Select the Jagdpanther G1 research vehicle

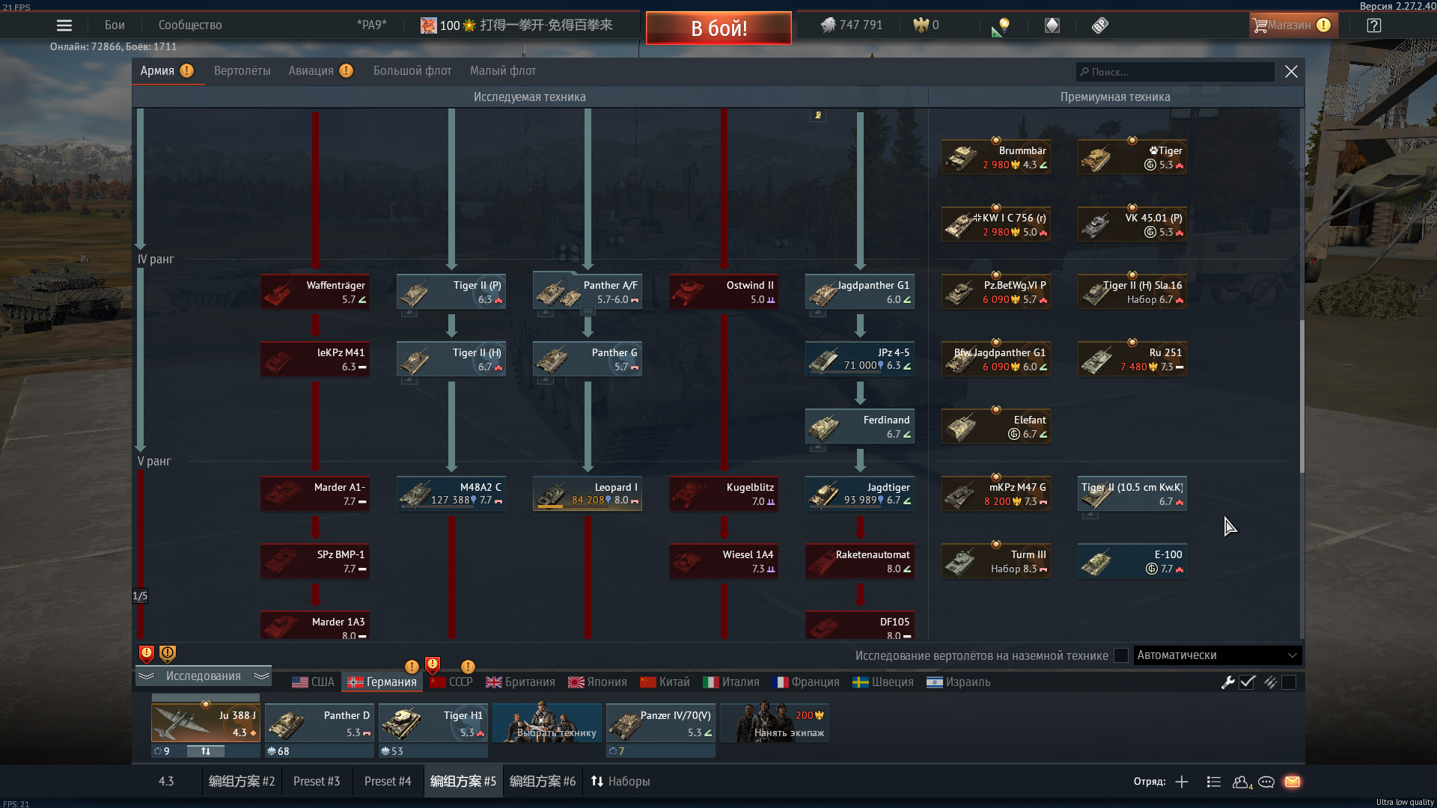pos(860,292)
